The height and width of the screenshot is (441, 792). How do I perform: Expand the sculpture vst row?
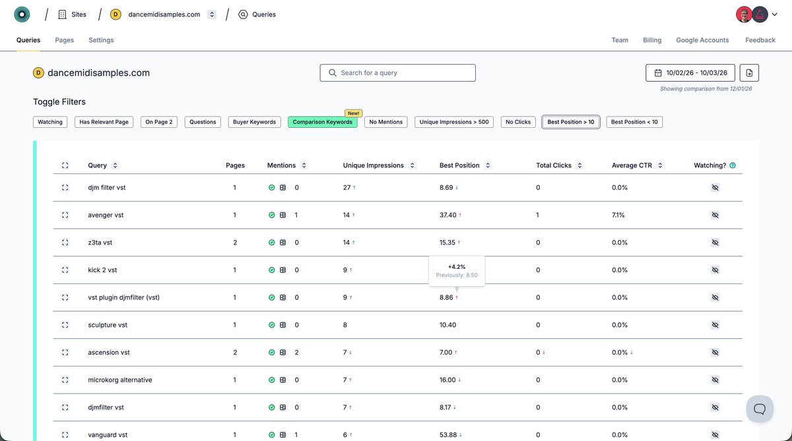tap(65, 325)
